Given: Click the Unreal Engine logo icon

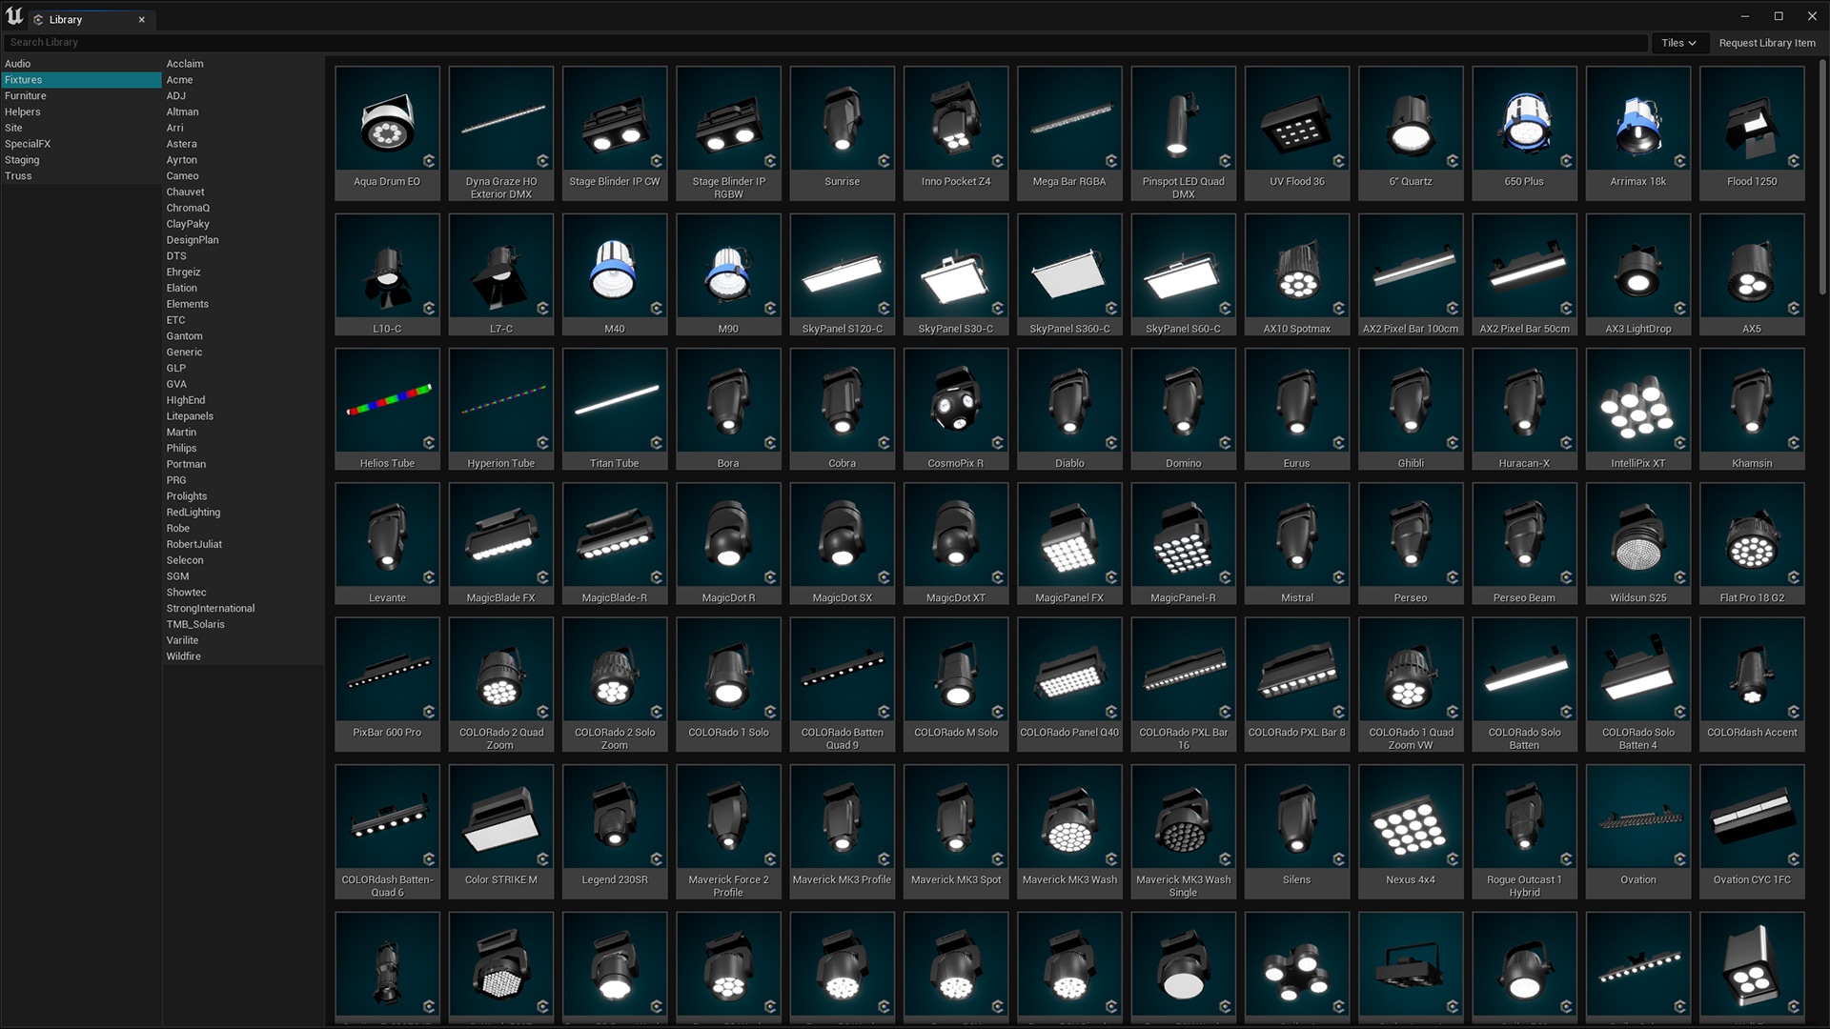Looking at the screenshot, I should tap(14, 17).
